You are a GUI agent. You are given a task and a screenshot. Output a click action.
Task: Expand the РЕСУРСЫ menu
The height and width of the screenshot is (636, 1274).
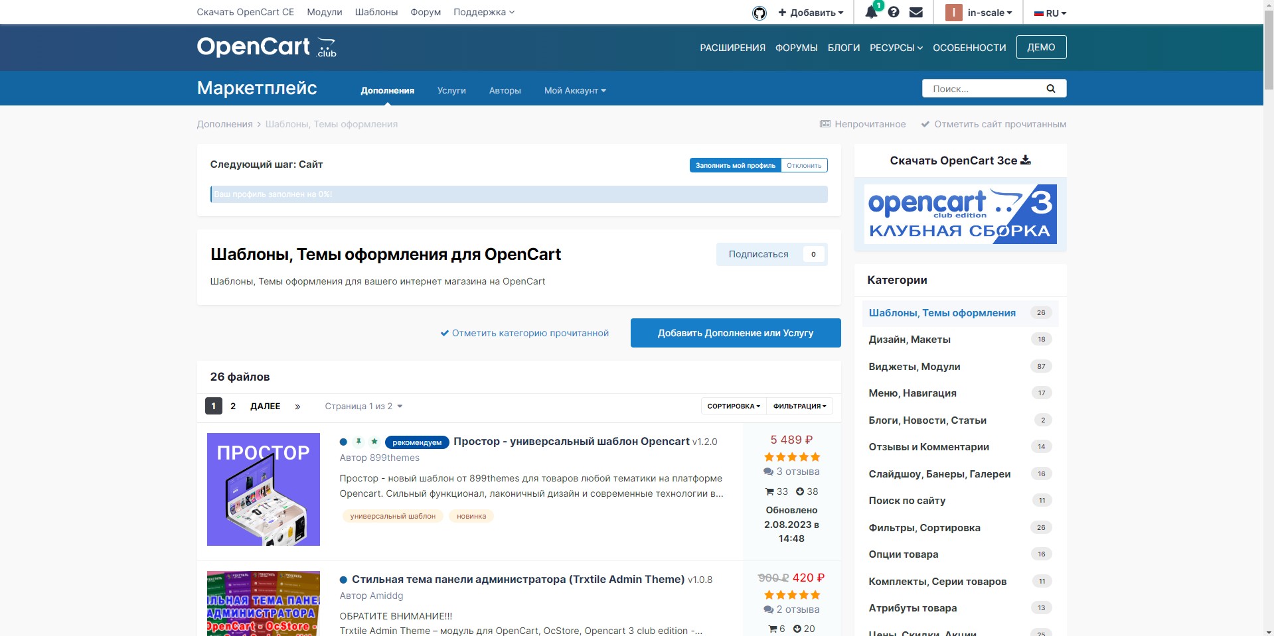pyautogui.click(x=896, y=48)
